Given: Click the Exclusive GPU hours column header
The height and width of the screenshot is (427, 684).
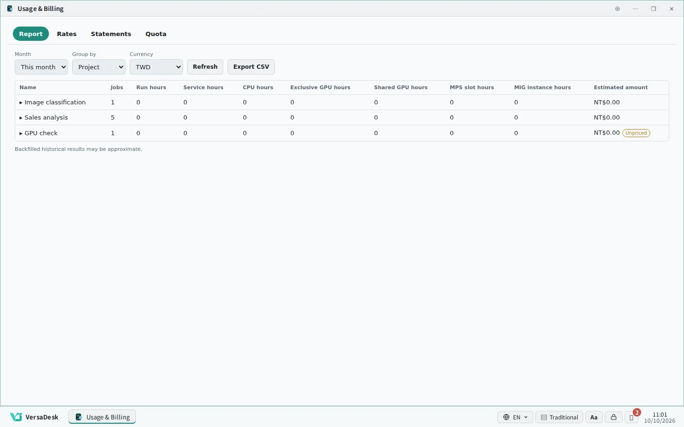Looking at the screenshot, I should (x=320, y=87).
